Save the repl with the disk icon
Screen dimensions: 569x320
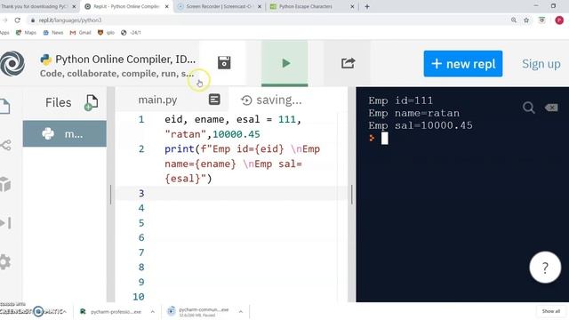[x=224, y=63]
